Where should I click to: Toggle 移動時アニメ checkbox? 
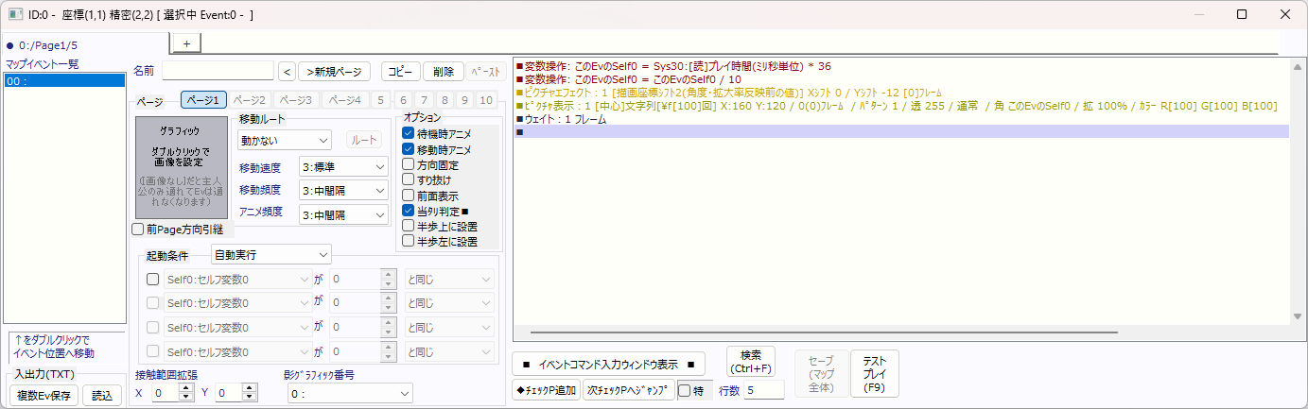tap(410, 149)
